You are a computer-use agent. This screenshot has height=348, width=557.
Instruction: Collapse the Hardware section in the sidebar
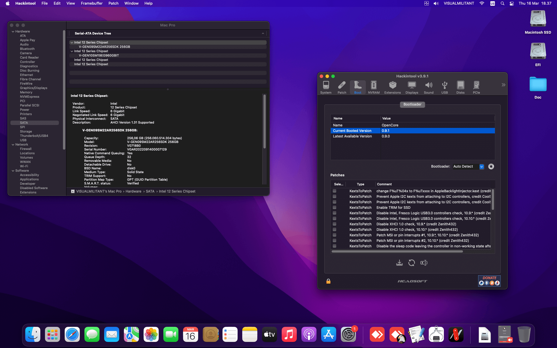pos(13,32)
